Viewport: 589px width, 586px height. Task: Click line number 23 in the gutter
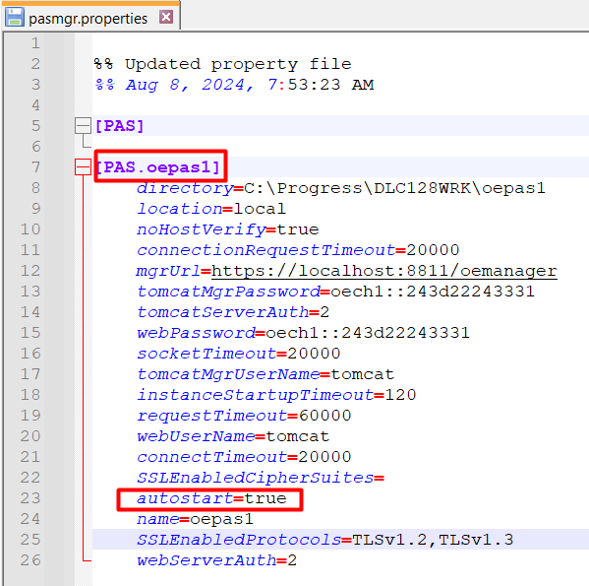click(x=30, y=498)
